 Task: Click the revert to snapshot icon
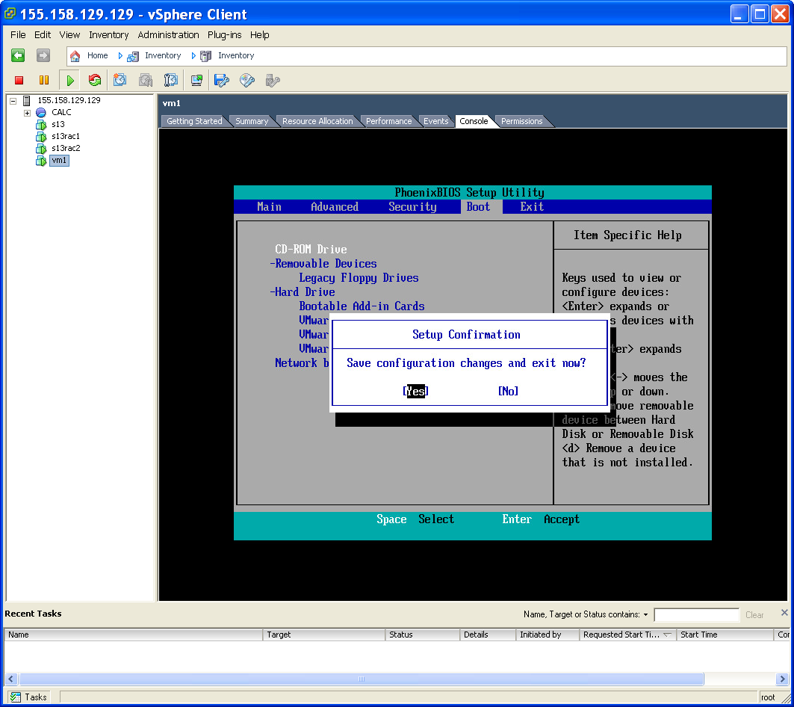click(146, 80)
